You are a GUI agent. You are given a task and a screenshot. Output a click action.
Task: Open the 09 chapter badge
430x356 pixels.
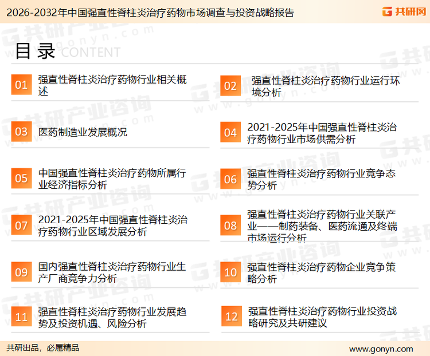pyautogui.click(x=21, y=272)
